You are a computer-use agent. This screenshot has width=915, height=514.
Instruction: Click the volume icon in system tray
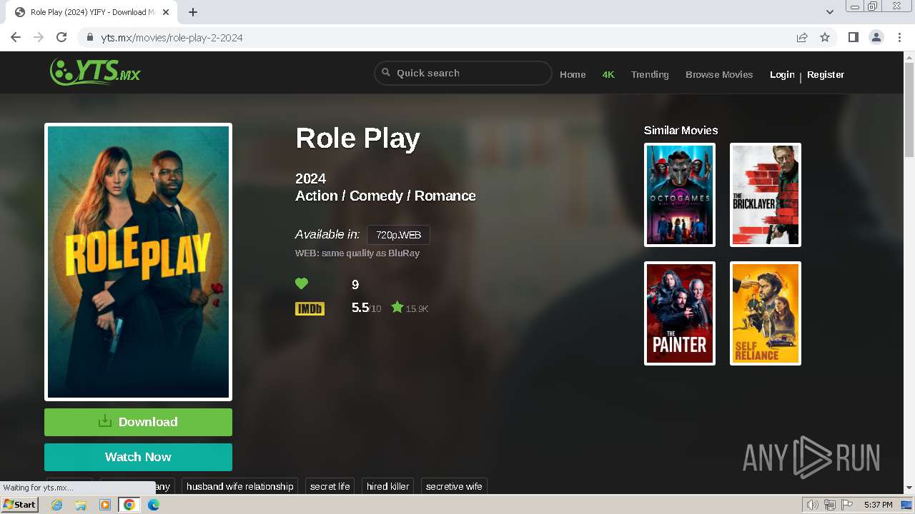pyautogui.click(x=812, y=505)
